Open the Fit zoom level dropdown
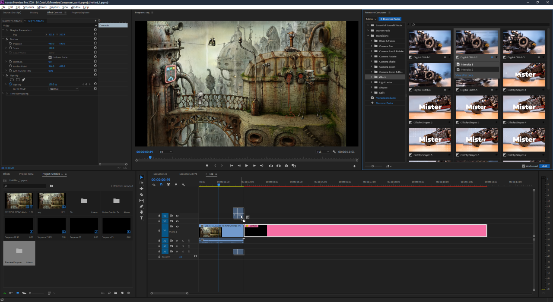 pos(165,152)
